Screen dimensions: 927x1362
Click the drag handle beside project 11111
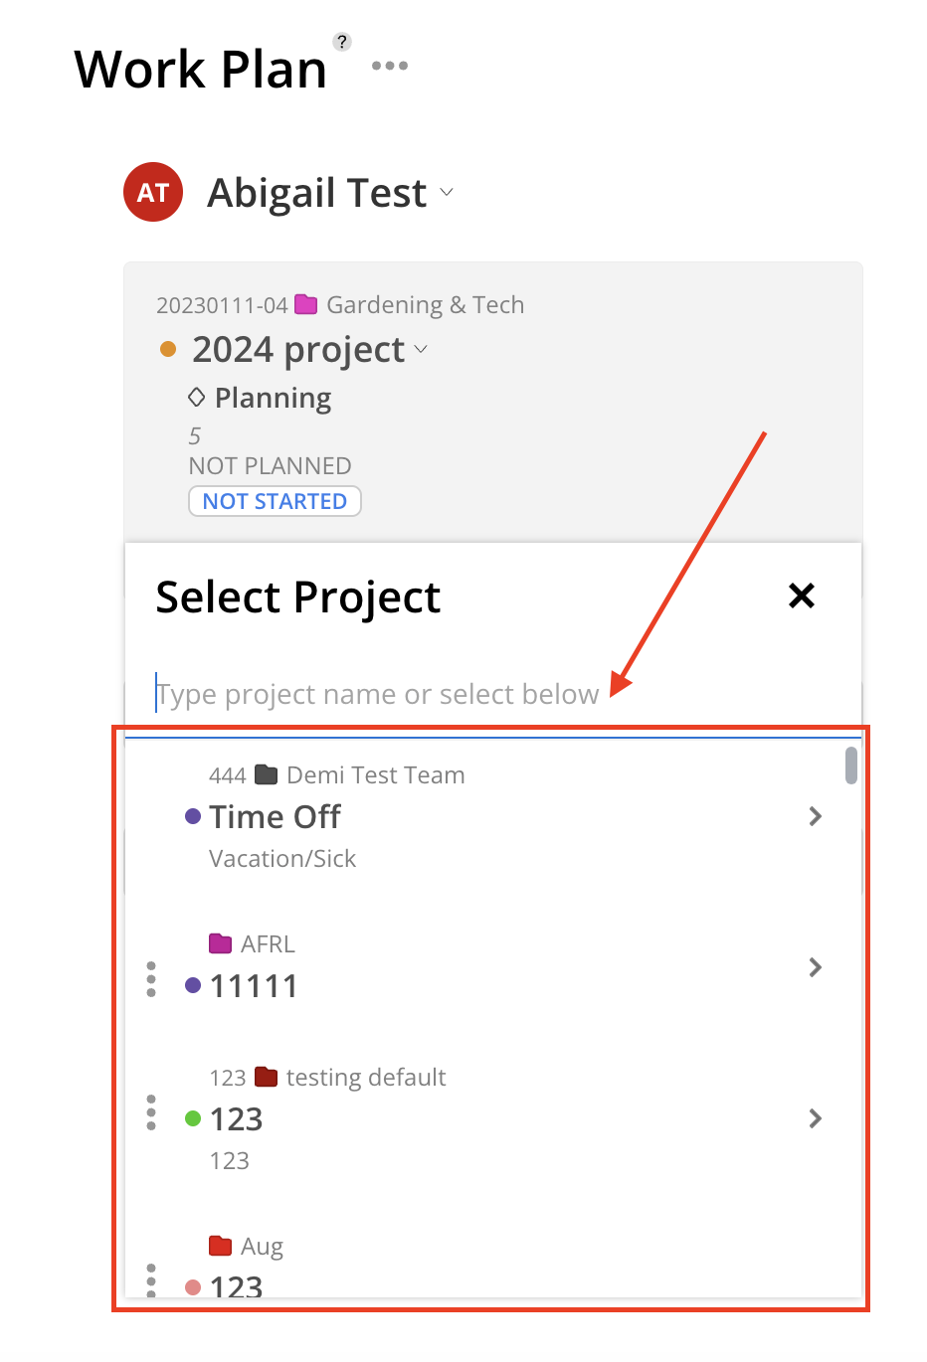pyautogui.click(x=151, y=979)
